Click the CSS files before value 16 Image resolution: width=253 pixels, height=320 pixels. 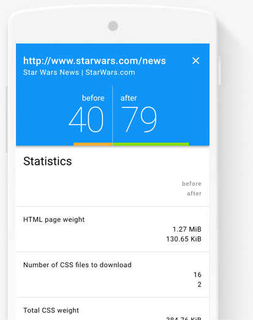[197, 275]
